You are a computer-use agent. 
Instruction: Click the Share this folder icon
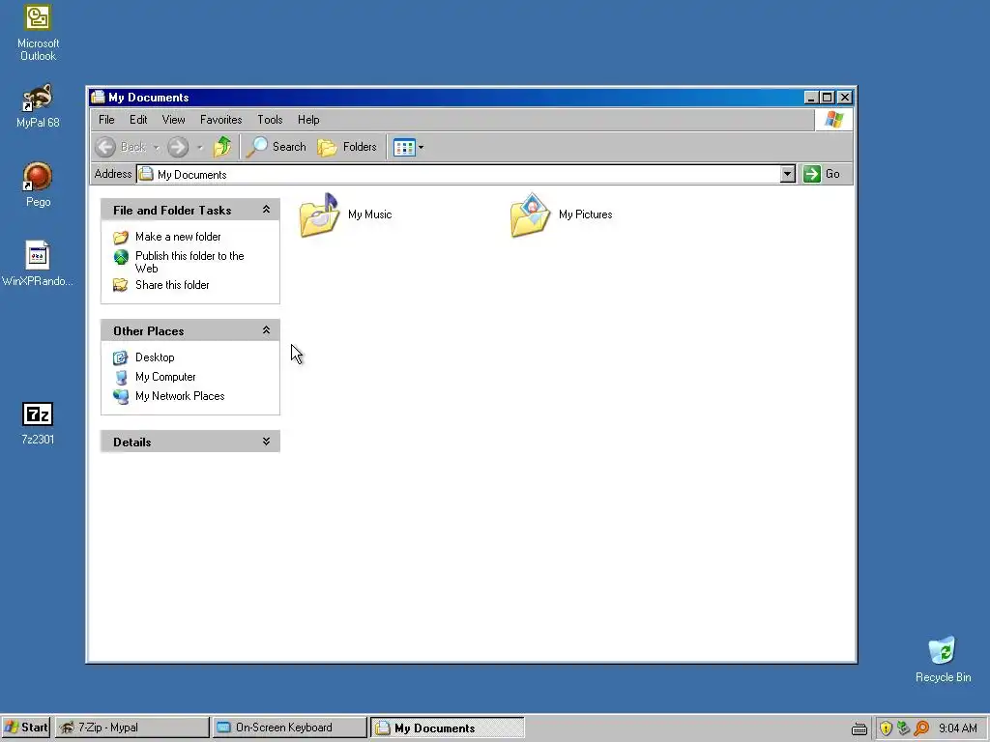pyautogui.click(x=121, y=285)
